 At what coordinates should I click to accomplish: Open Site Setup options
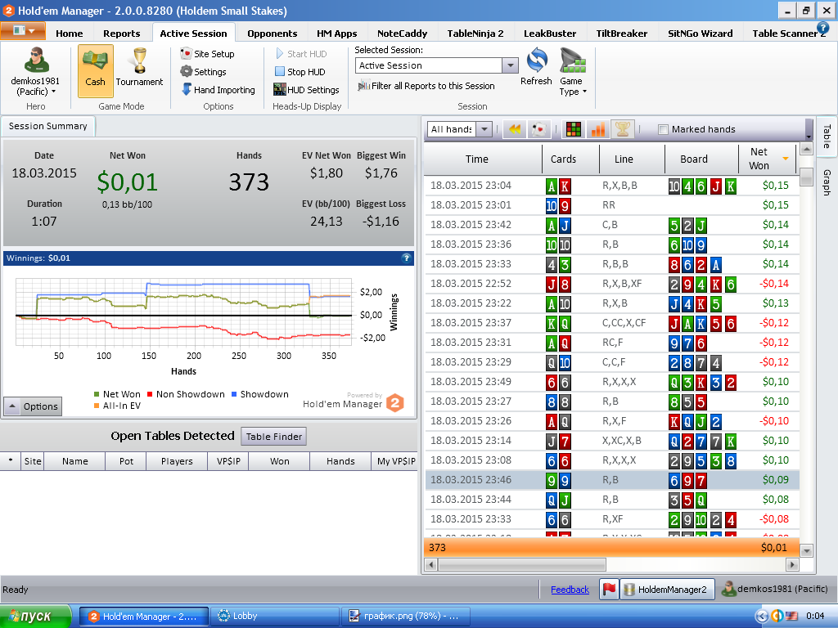pyautogui.click(x=207, y=53)
